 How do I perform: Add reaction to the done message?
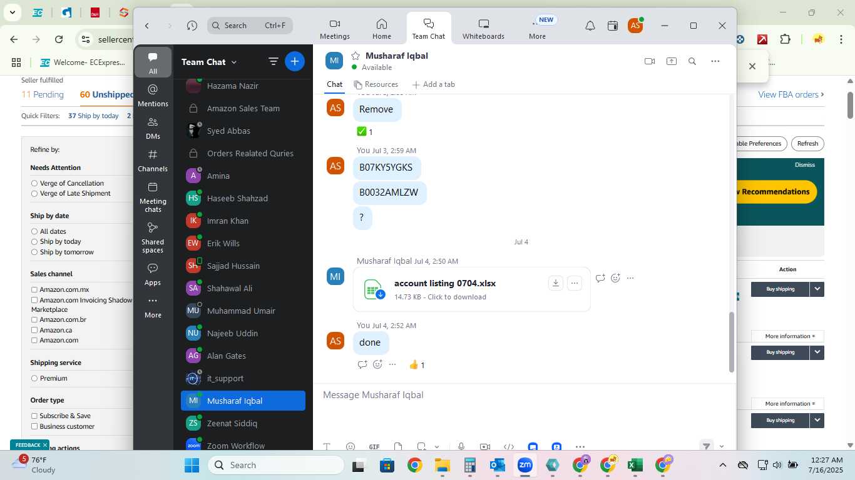(x=377, y=364)
